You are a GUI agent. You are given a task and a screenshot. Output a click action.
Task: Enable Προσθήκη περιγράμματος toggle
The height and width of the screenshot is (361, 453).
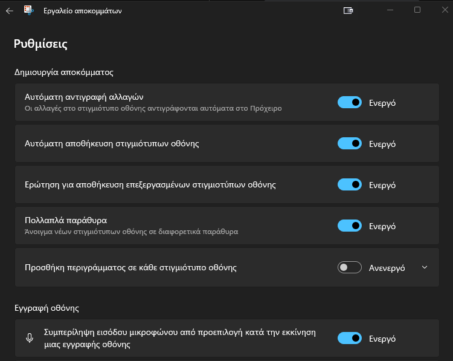point(350,267)
